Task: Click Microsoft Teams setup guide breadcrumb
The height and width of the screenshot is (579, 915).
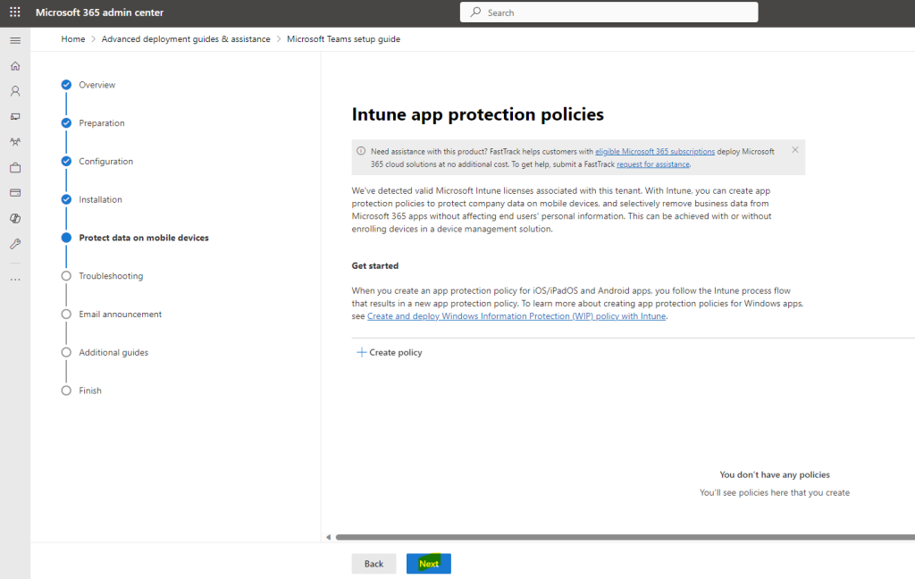Action: pyautogui.click(x=343, y=39)
